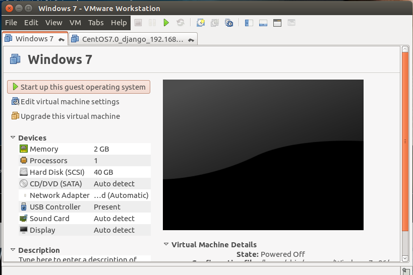Open the Snapshot Manager toolbar icon
This screenshot has width=413, height=275.
[x=229, y=23]
